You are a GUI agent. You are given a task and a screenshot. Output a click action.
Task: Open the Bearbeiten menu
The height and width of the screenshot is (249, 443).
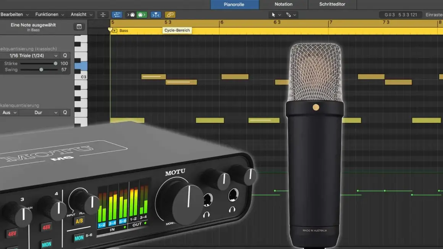click(14, 14)
